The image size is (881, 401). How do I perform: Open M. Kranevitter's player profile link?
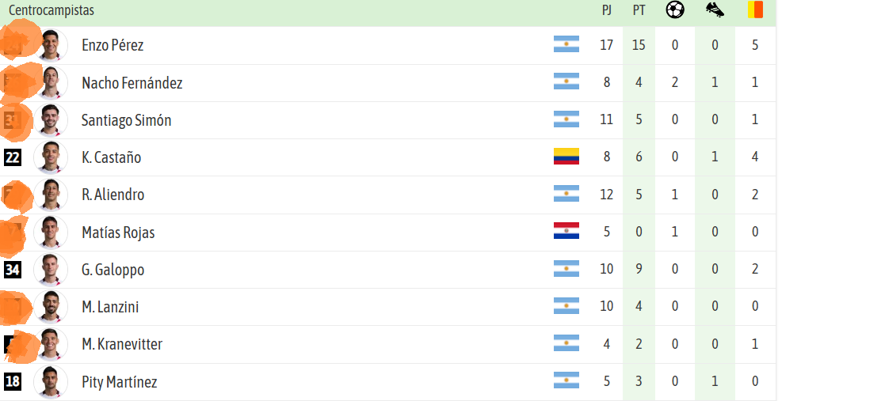pyautogui.click(x=122, y=344)
